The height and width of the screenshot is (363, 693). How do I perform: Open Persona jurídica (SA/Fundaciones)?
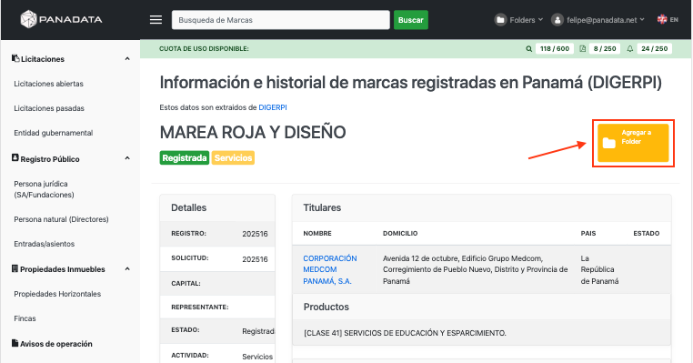(x=44, y=189)
